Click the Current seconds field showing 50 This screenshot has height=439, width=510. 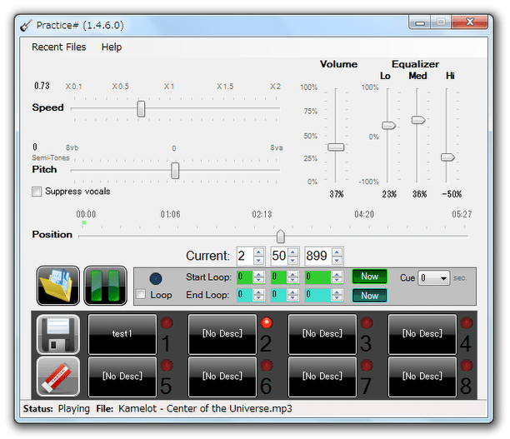(x=279, y=256)
